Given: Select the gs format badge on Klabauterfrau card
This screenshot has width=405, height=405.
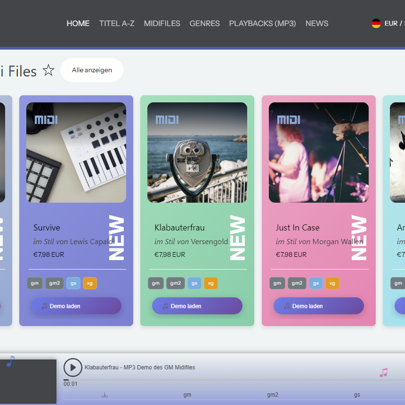Looking at the screenshot, I should [194, 283].
